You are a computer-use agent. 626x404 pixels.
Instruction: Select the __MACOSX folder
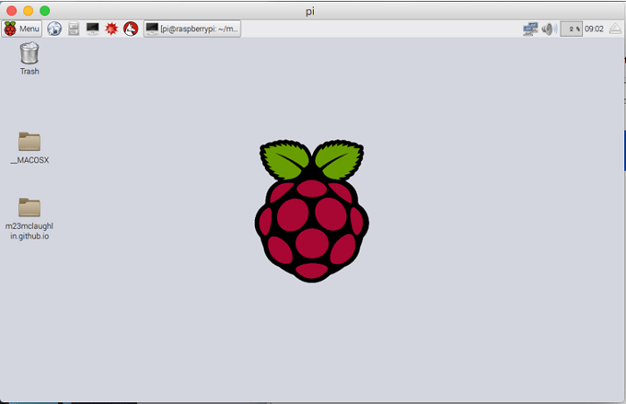(x=30, y=143)
